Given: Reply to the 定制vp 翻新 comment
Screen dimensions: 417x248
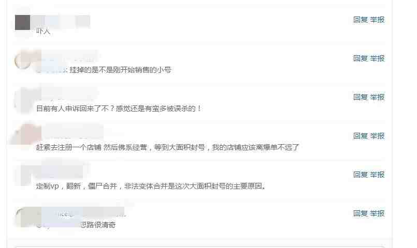Looking at the screenshot, I should point(361,175).
